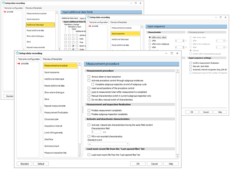The width and height of the screenshot is (230, 169).
Task: Select Close test plan entry
Action: [52, 119]
